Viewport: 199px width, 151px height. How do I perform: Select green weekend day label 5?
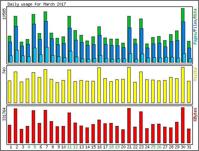tap(35, 147)
